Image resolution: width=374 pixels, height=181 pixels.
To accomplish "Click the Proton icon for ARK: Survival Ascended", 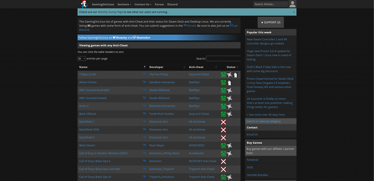I will tap(229, 90).
